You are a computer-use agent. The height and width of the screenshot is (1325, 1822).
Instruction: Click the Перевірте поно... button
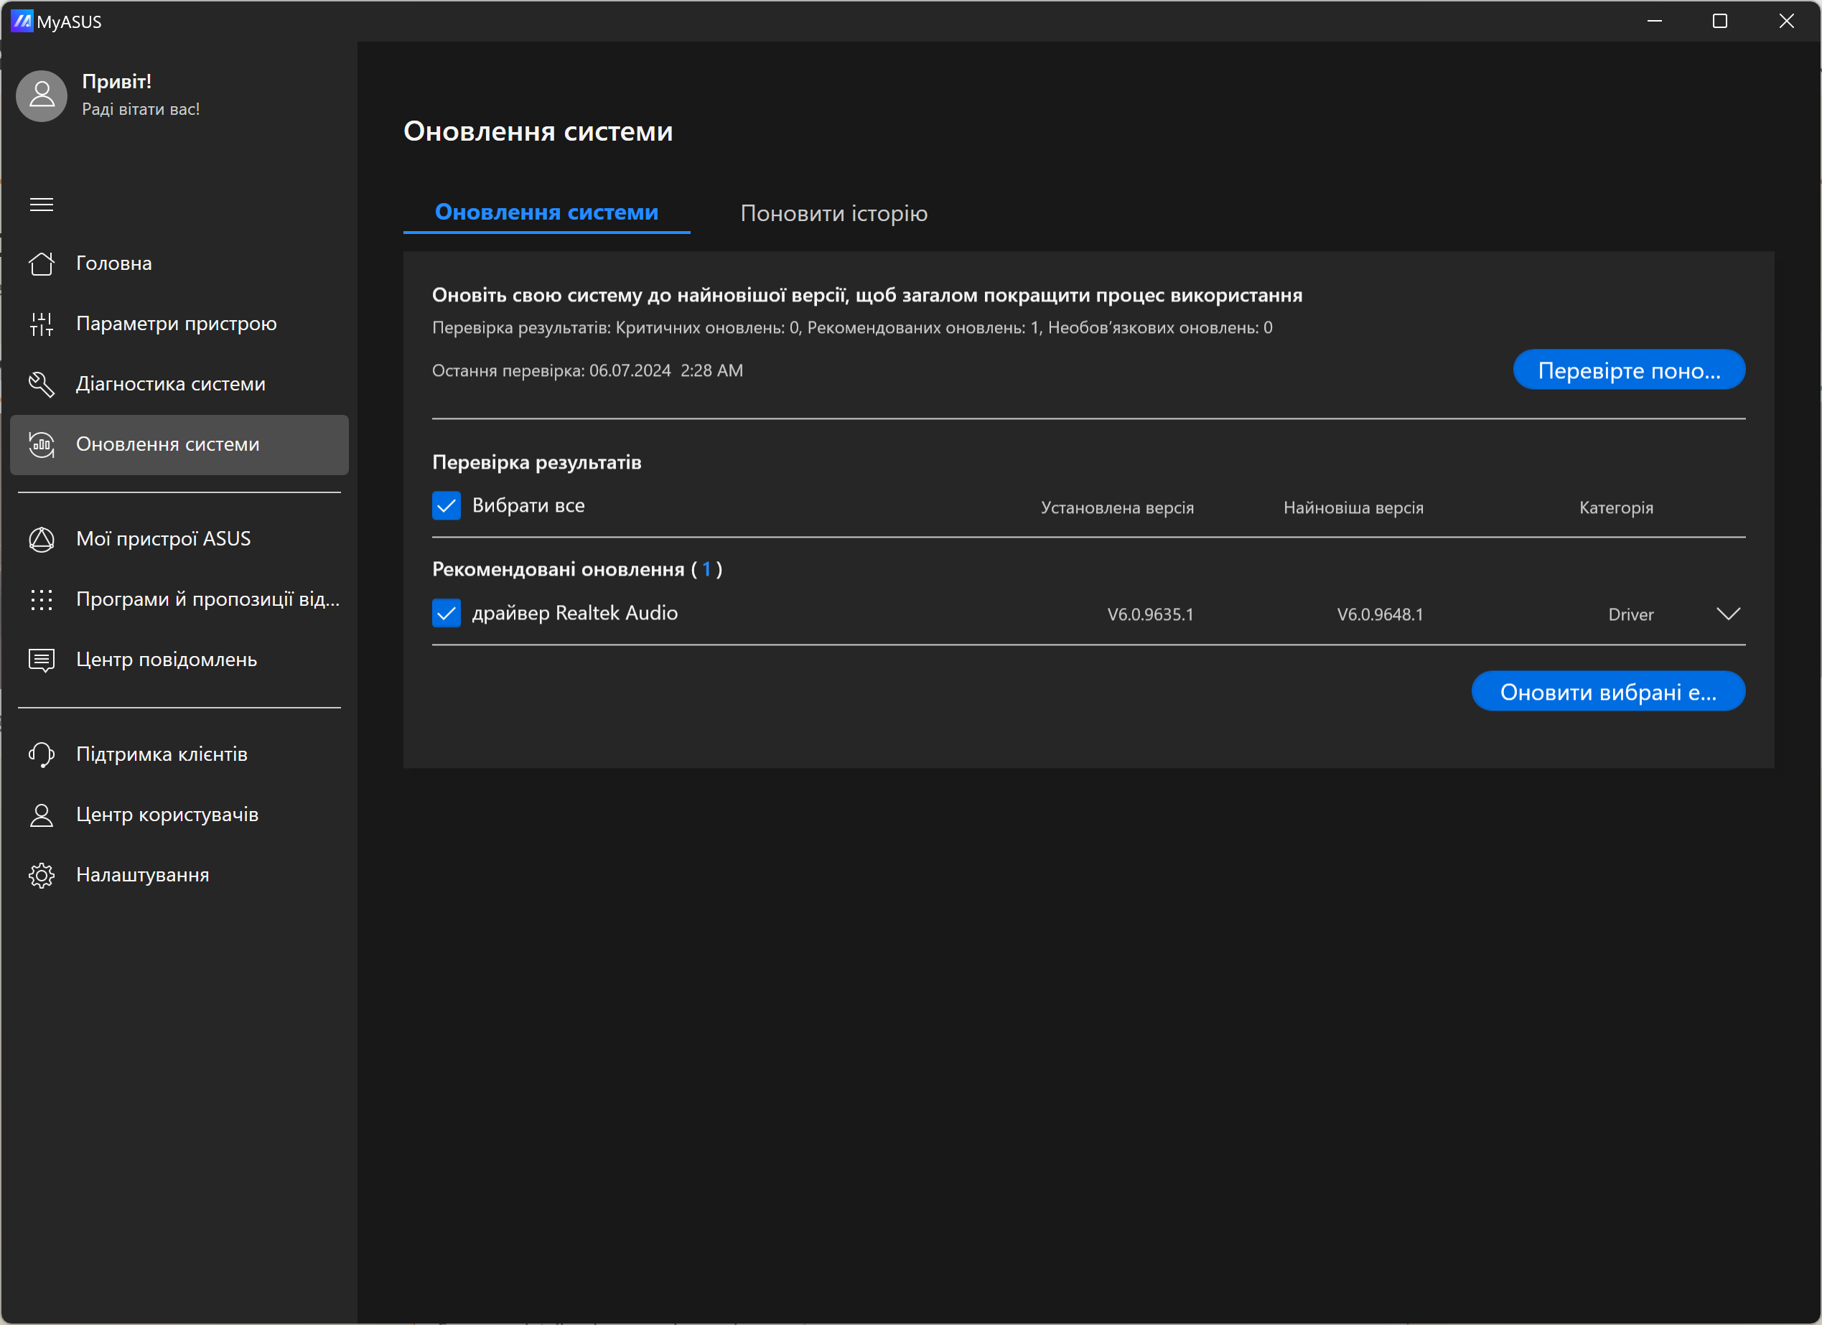(1629, 370)
